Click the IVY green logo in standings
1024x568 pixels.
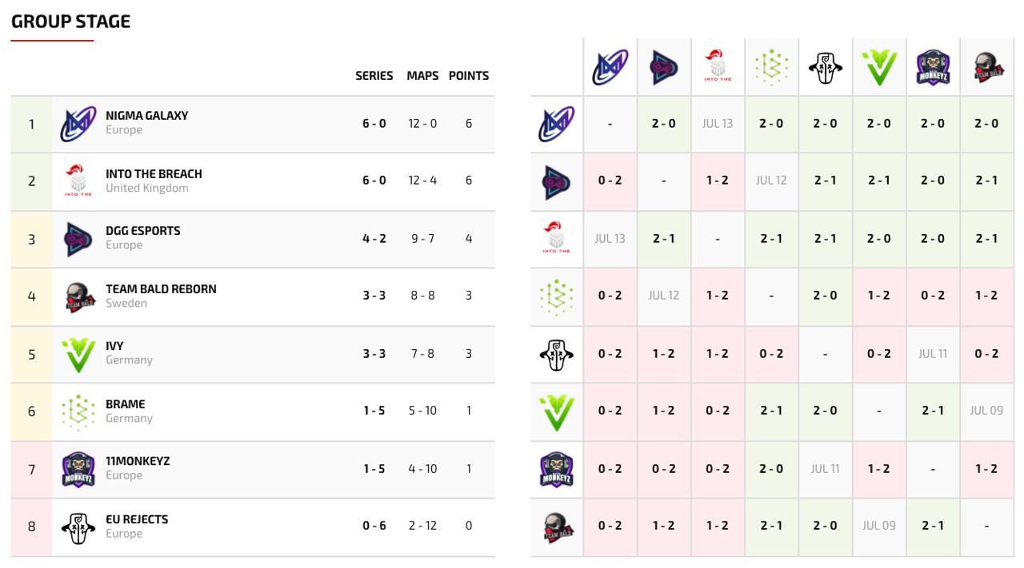tap(78, 354)
